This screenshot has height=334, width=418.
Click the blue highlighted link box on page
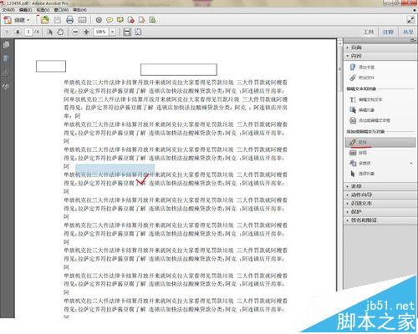click(115, 170)
